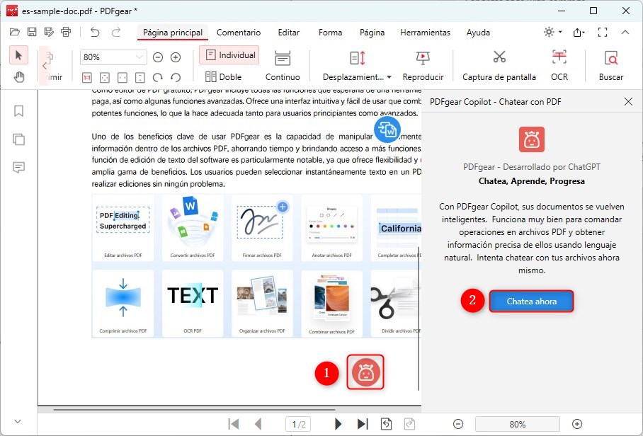Select the arrow selection tool

(x=18, y=55)
